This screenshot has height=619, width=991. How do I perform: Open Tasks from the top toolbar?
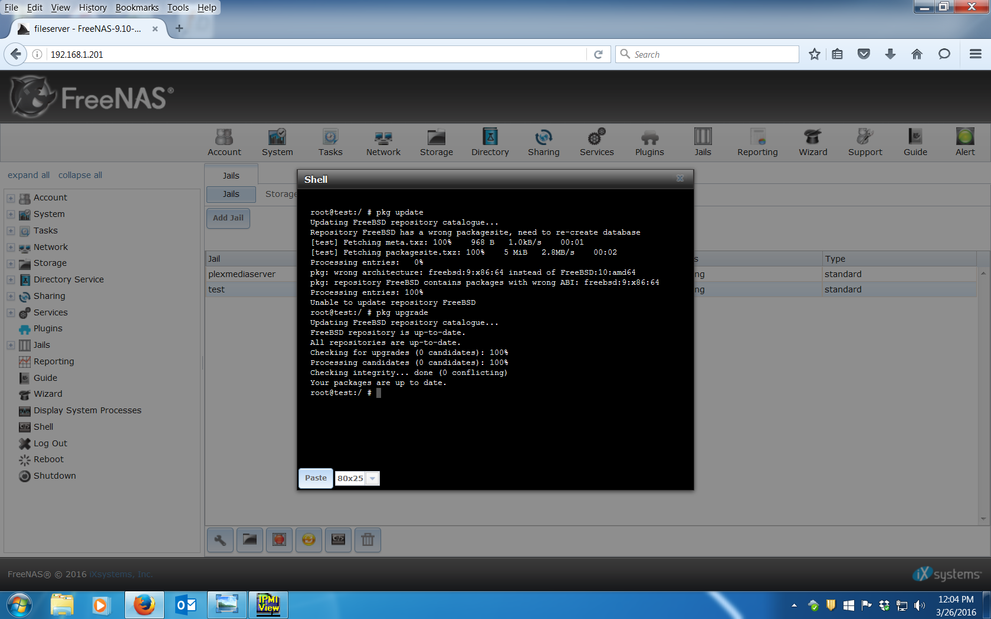click(330, 143)
